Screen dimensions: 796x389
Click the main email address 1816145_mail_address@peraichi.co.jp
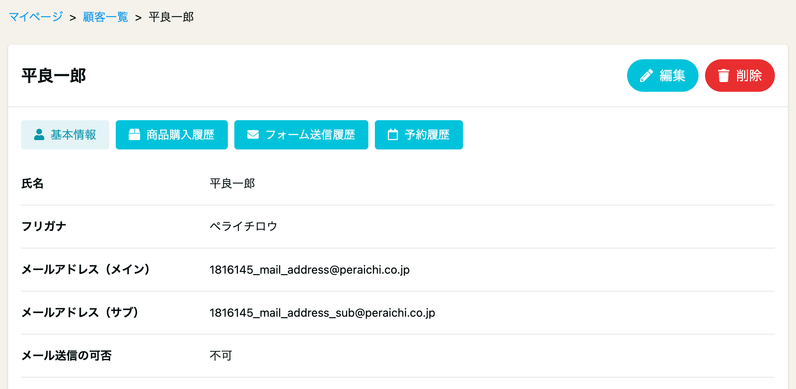click(x=309, y=270)
